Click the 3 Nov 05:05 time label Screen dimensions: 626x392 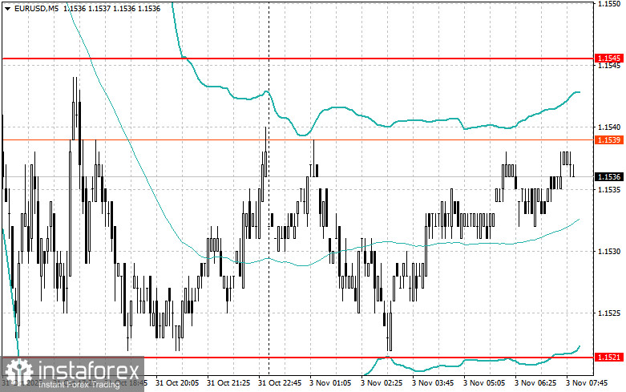pyautogui.click(x=484, y=383)
